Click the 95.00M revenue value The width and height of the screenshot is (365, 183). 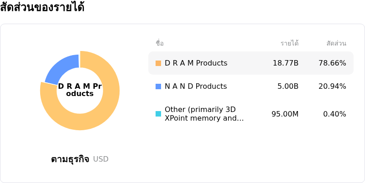click(x=285, y=114)
